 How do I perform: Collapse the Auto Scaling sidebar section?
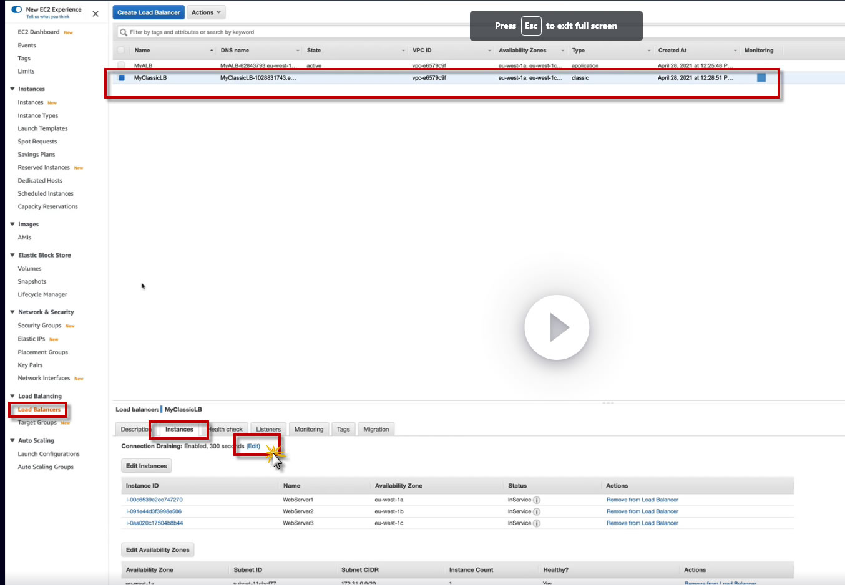12,440
